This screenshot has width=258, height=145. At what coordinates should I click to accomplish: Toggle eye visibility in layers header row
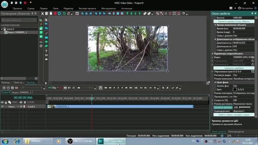point(2,102)
